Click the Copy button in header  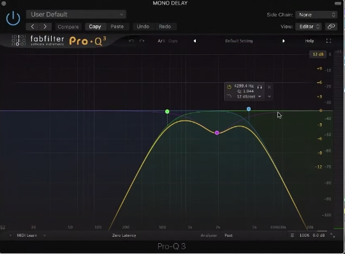(95, 27)
